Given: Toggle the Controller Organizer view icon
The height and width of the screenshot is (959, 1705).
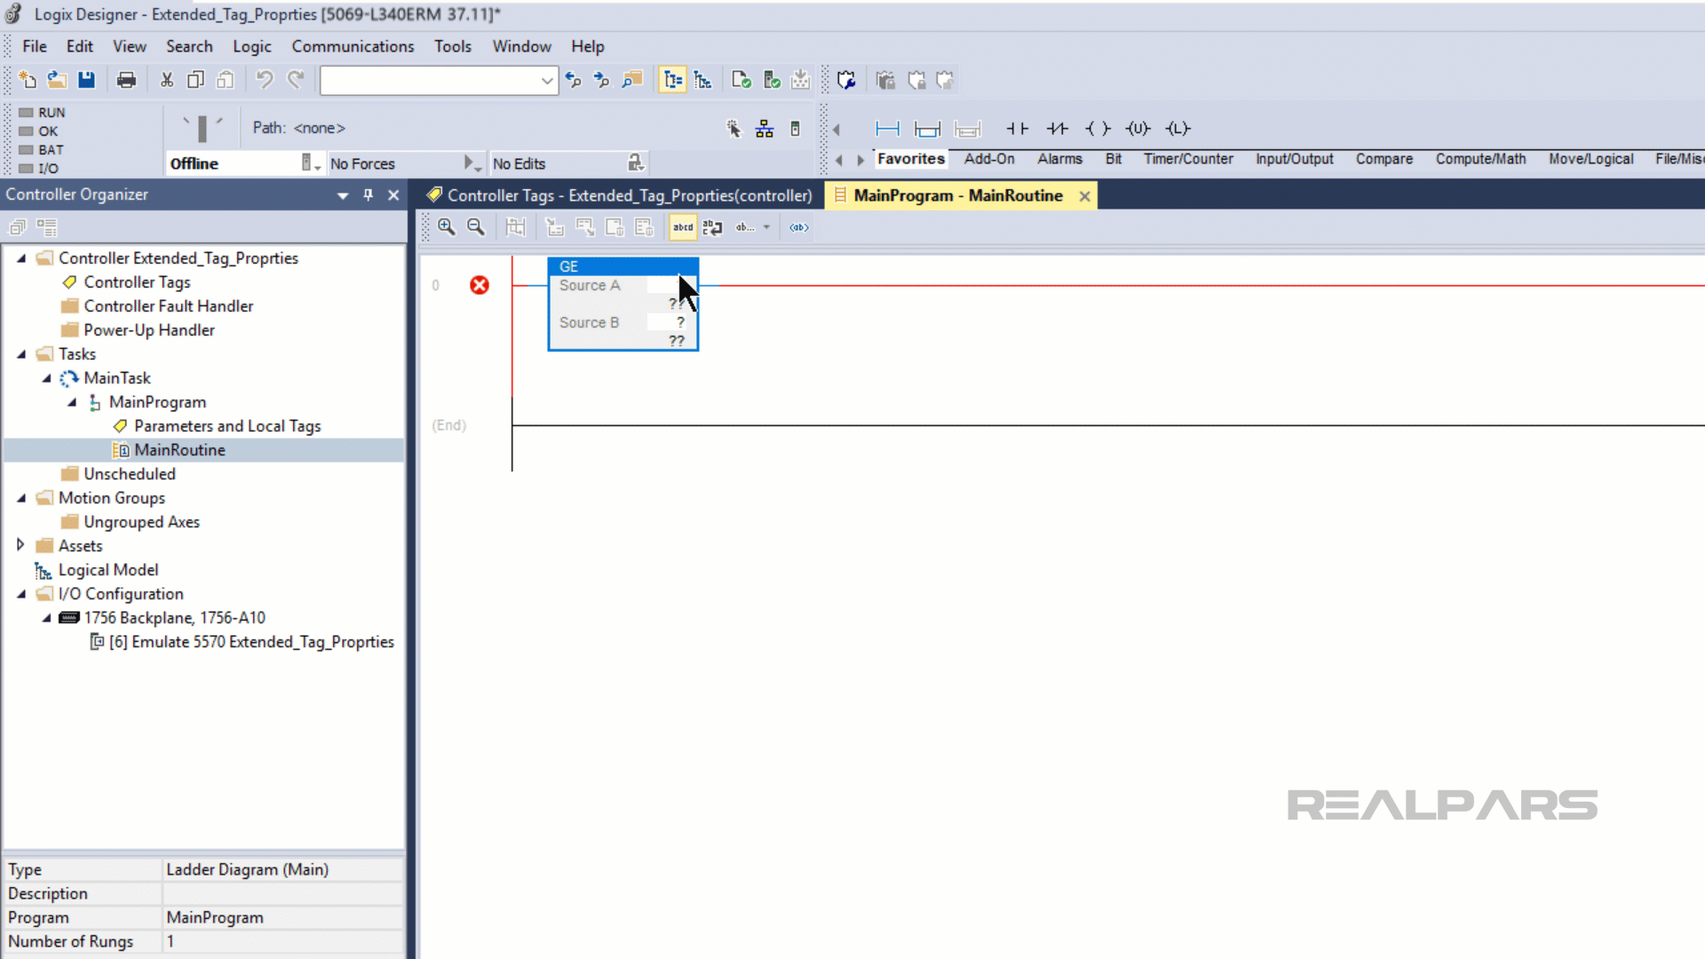Looking at the screenshot, I should tap(672, 80).
